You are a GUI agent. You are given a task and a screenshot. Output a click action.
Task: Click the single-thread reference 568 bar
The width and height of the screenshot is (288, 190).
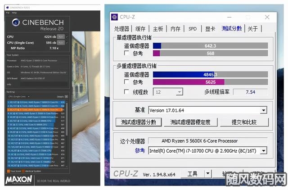(x=210, y=53)
